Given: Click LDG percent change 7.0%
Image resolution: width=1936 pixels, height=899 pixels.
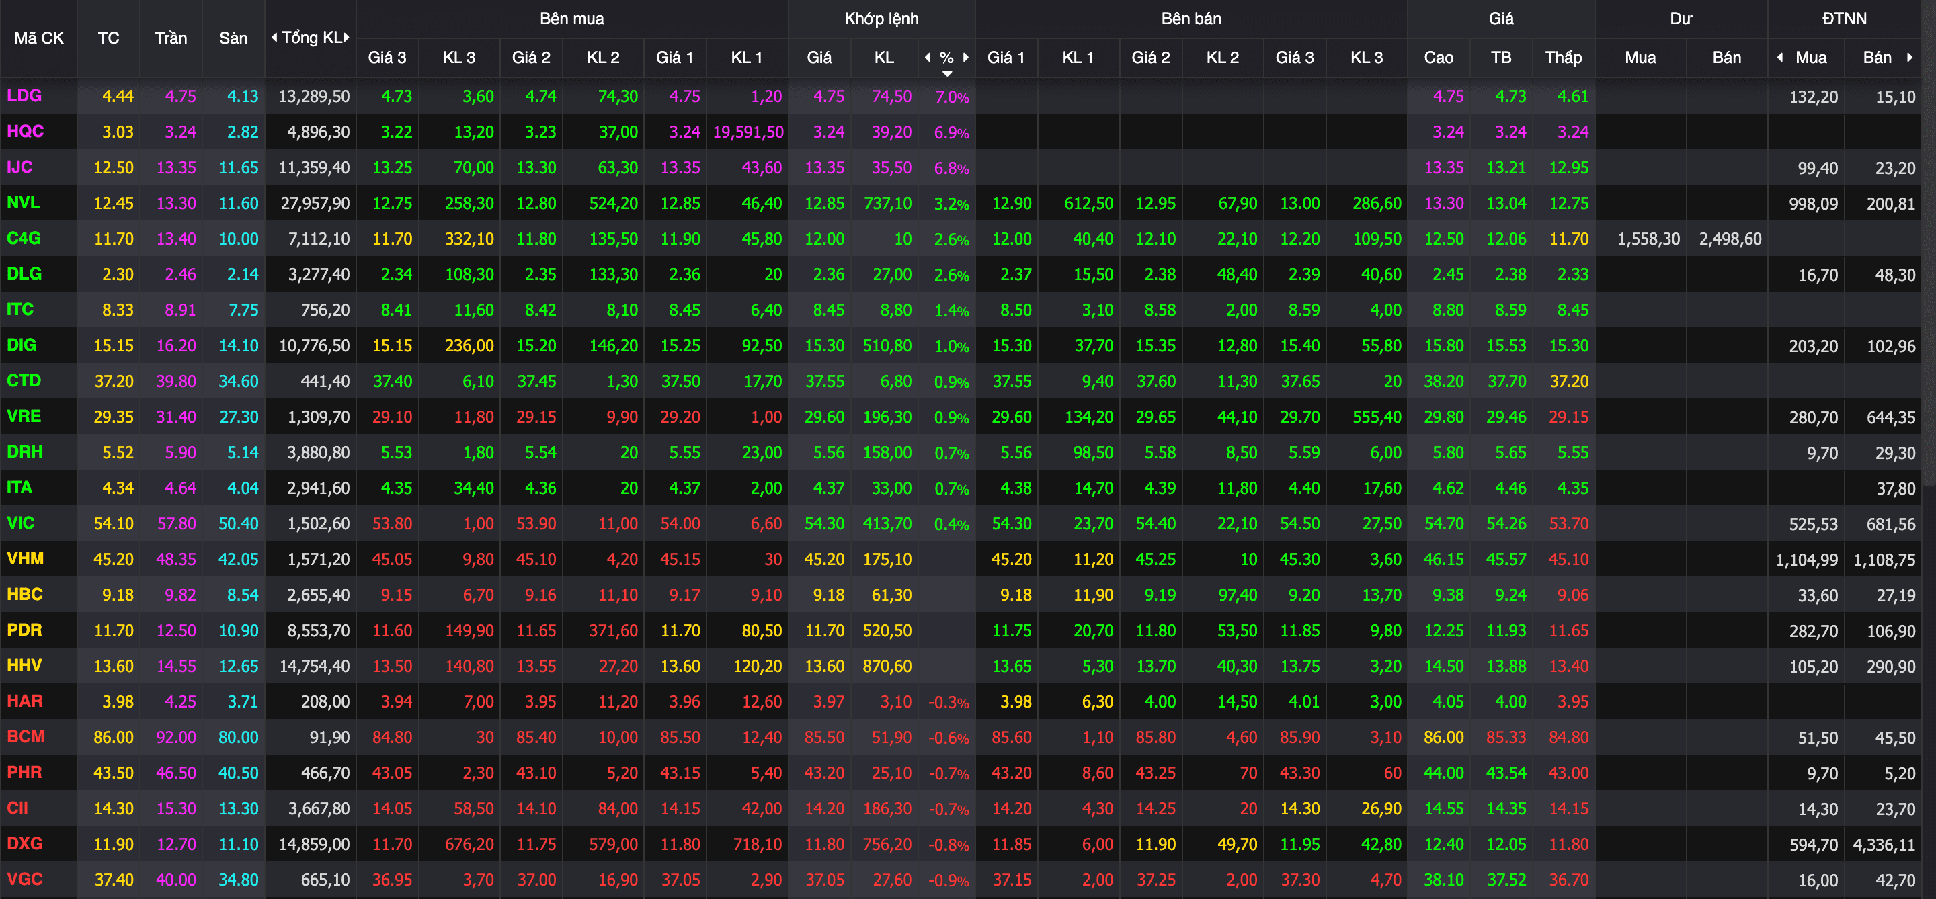Looking at the screenshot, I should click(951, 97).
